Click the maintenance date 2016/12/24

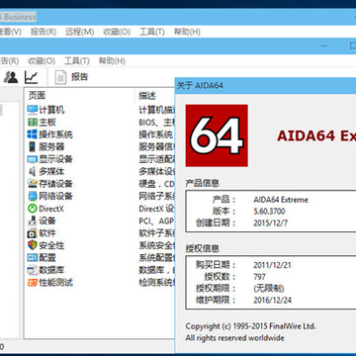point(272,301)
